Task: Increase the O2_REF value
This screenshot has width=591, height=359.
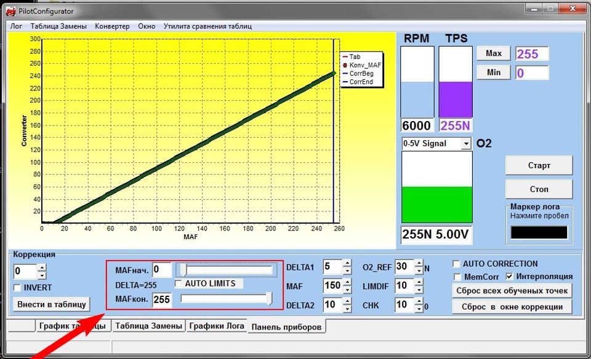Action: pyautogui.click(x=419, y=263)
